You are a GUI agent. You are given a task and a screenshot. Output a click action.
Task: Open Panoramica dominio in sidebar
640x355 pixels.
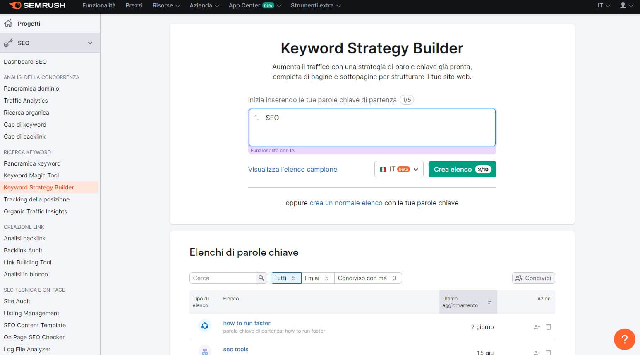[31, 89]
